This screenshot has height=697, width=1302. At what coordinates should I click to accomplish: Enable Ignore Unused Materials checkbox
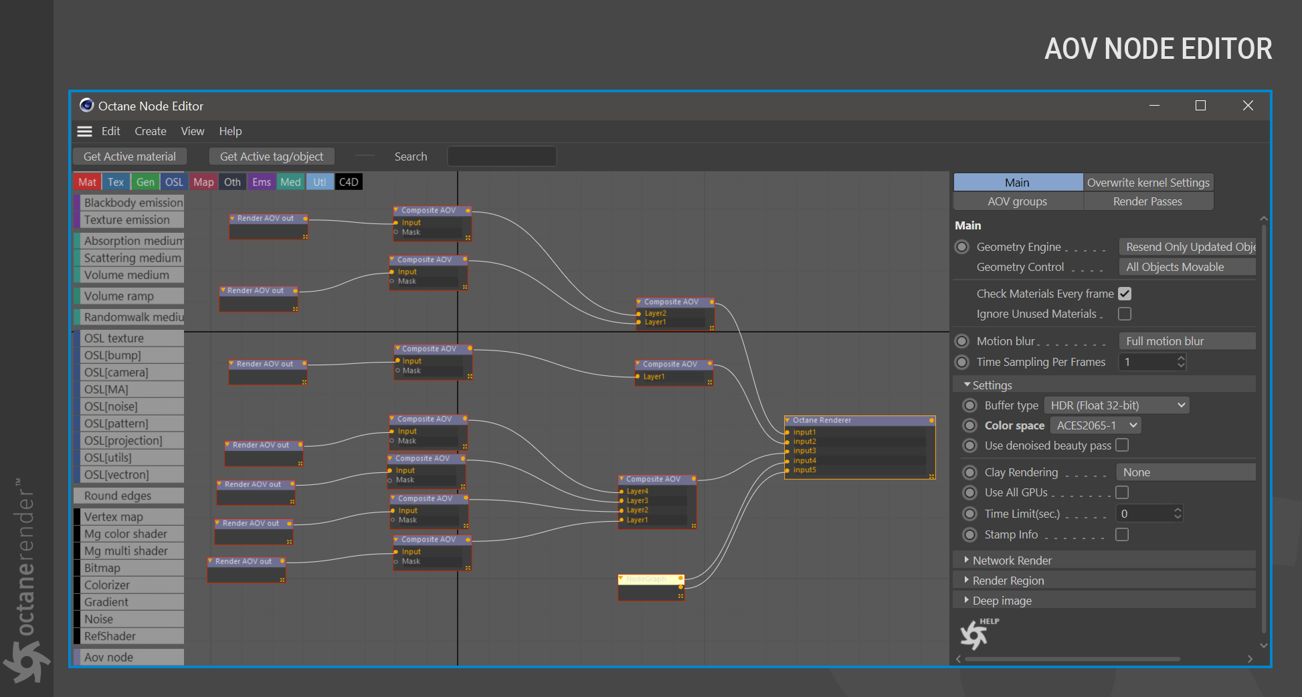pos(1125,314)
